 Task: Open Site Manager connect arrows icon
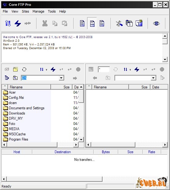click(x=8, y=23)
